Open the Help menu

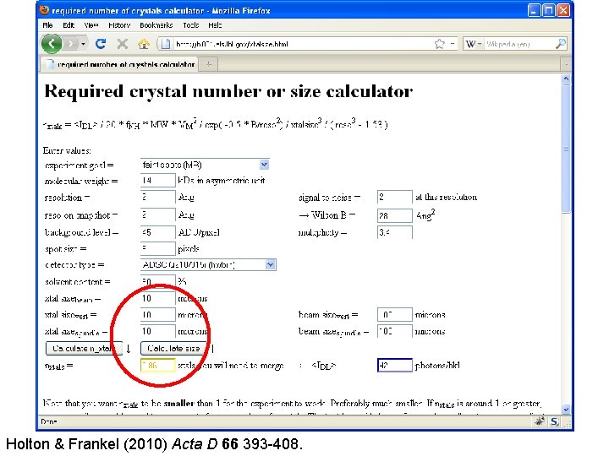215,25
